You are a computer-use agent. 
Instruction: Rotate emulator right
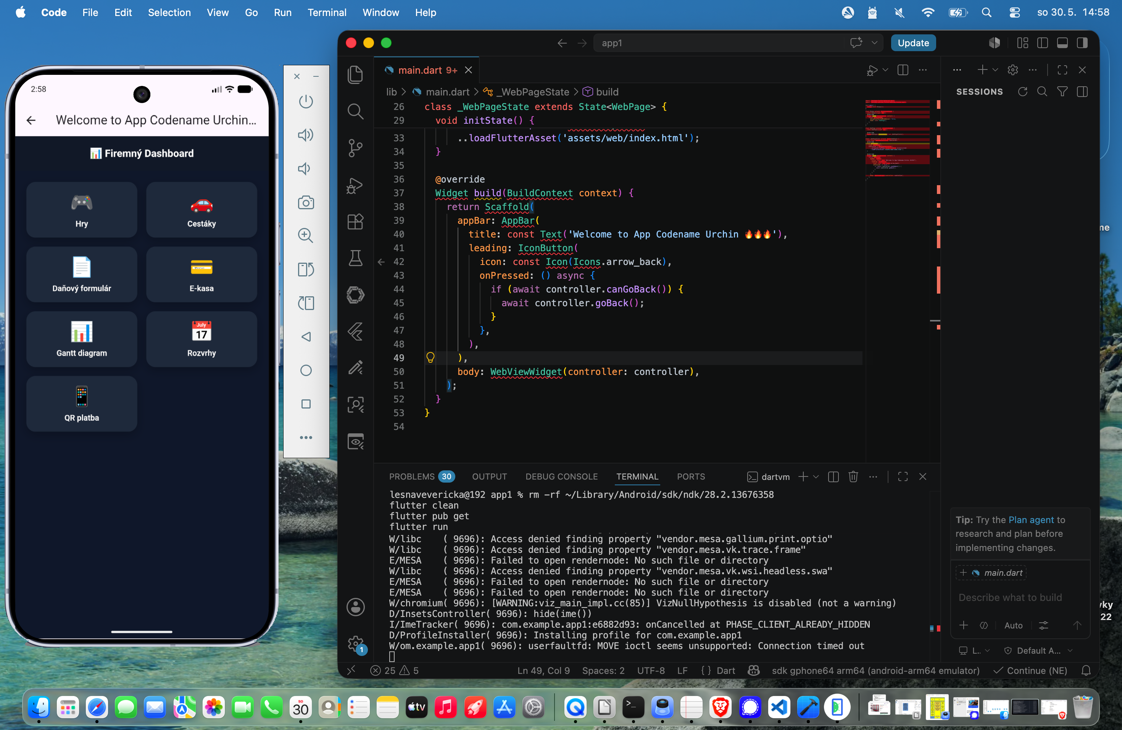(x=306, y=303)
